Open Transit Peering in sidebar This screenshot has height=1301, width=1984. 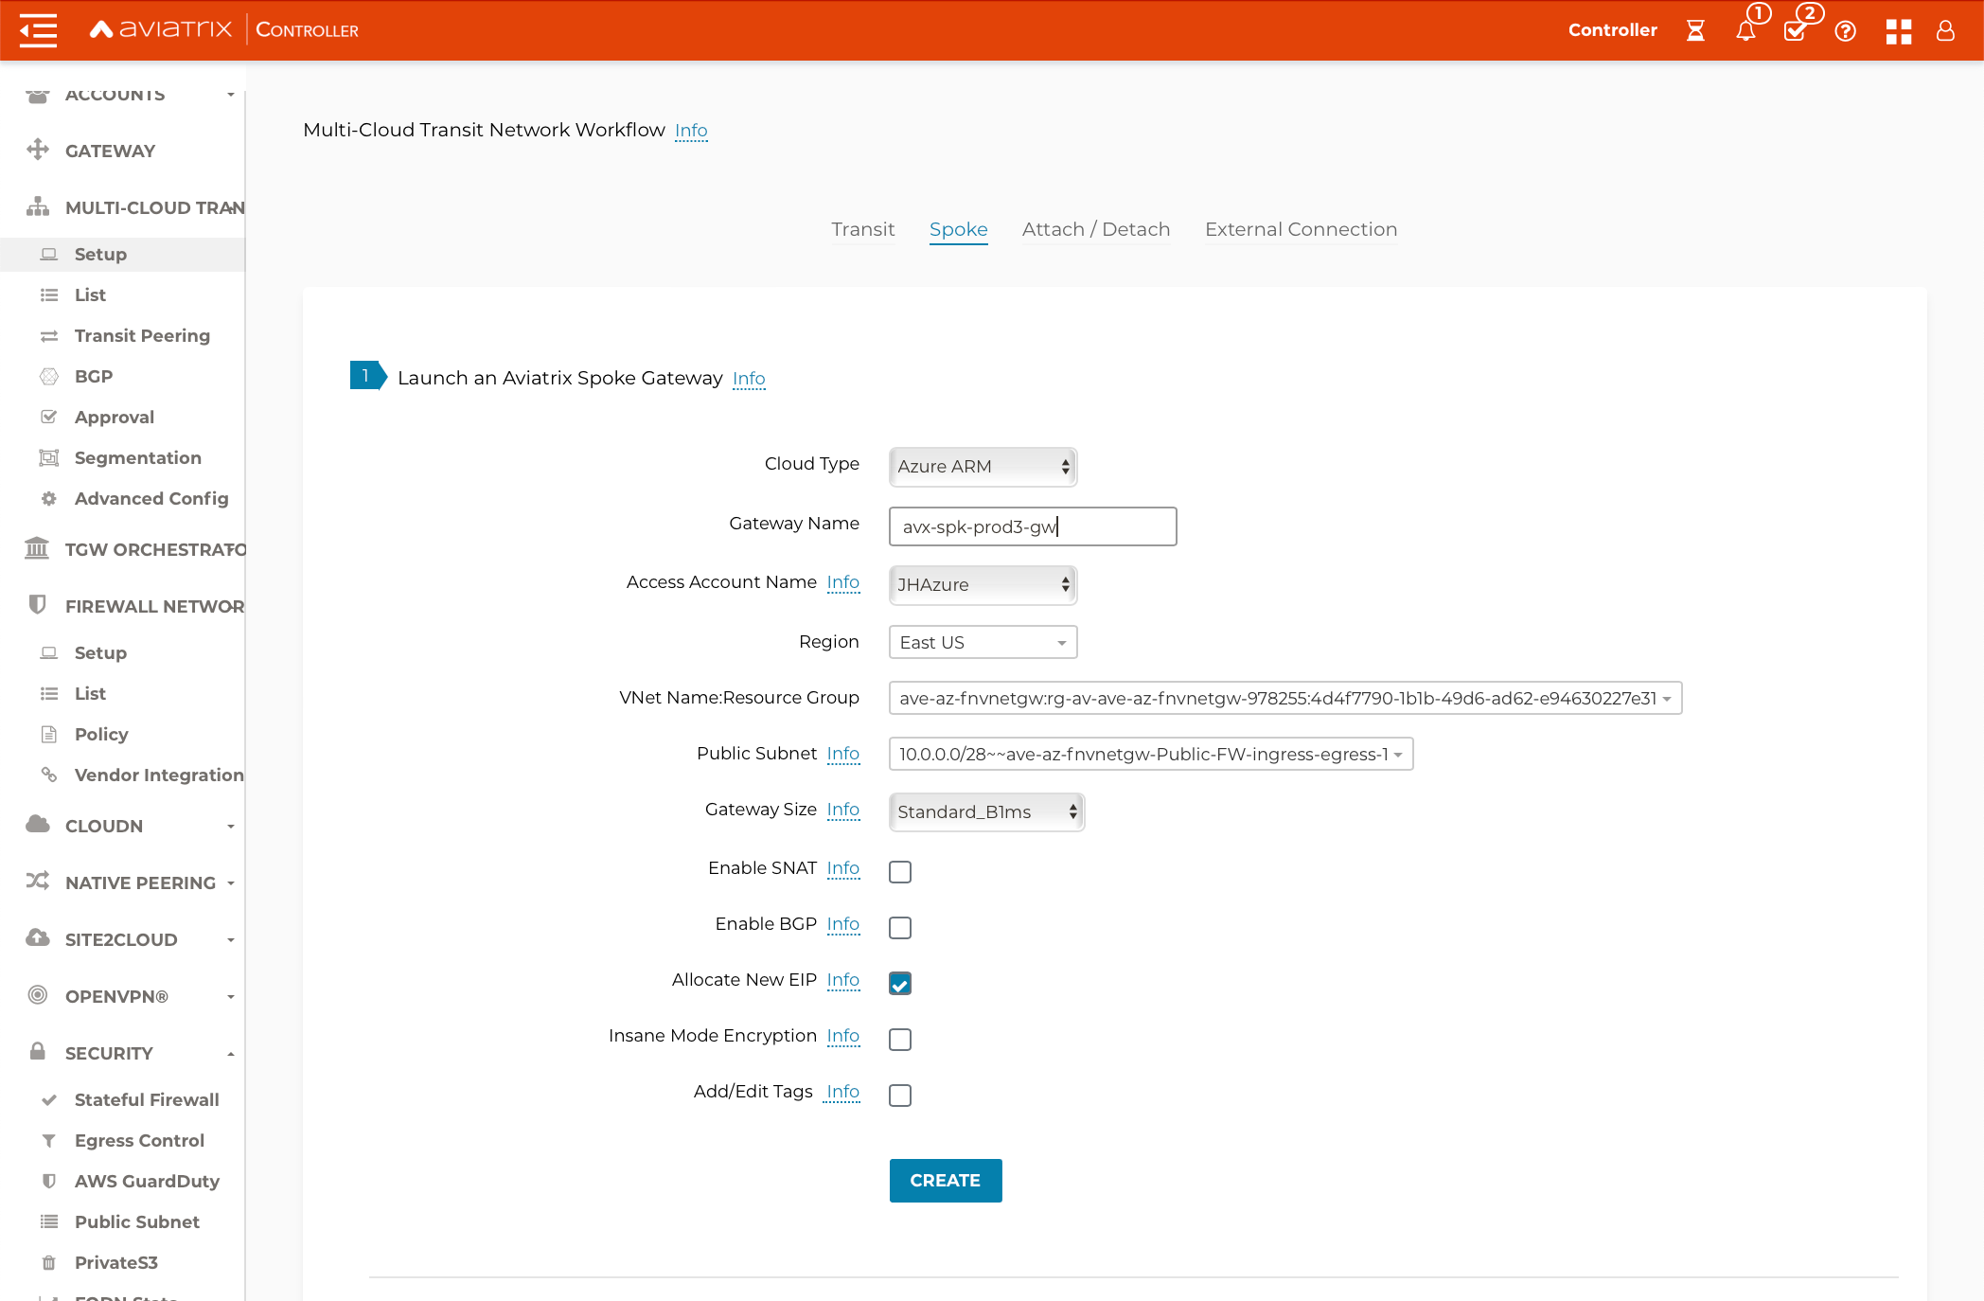pos(142,335)
